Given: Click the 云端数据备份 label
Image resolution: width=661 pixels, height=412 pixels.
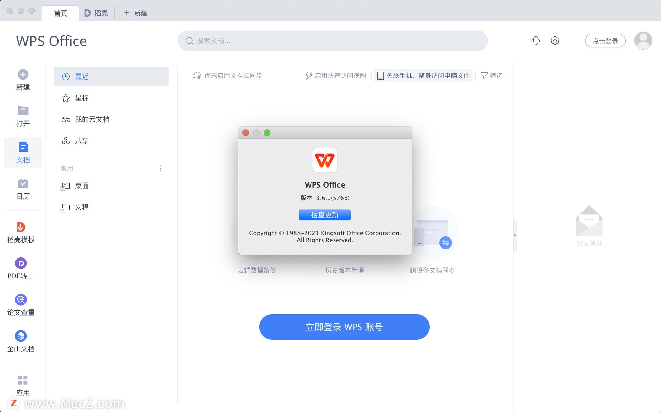Looking at the screenshot, I should coord(257,270).
